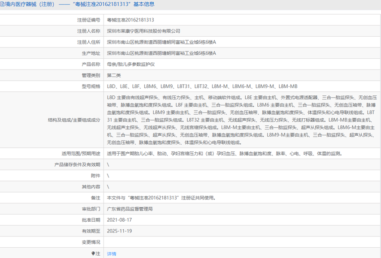
Task: Click the 附件 label
Action: (x=95, y=176)
